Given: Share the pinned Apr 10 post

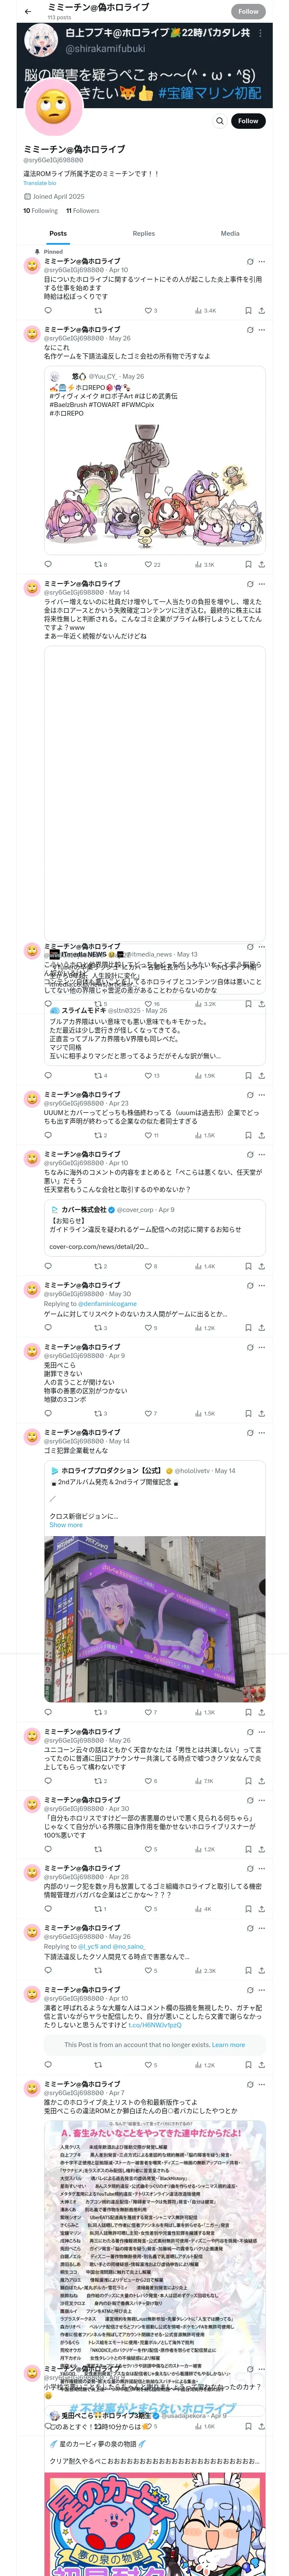Looking at the screenshot, I should [261, 311].
